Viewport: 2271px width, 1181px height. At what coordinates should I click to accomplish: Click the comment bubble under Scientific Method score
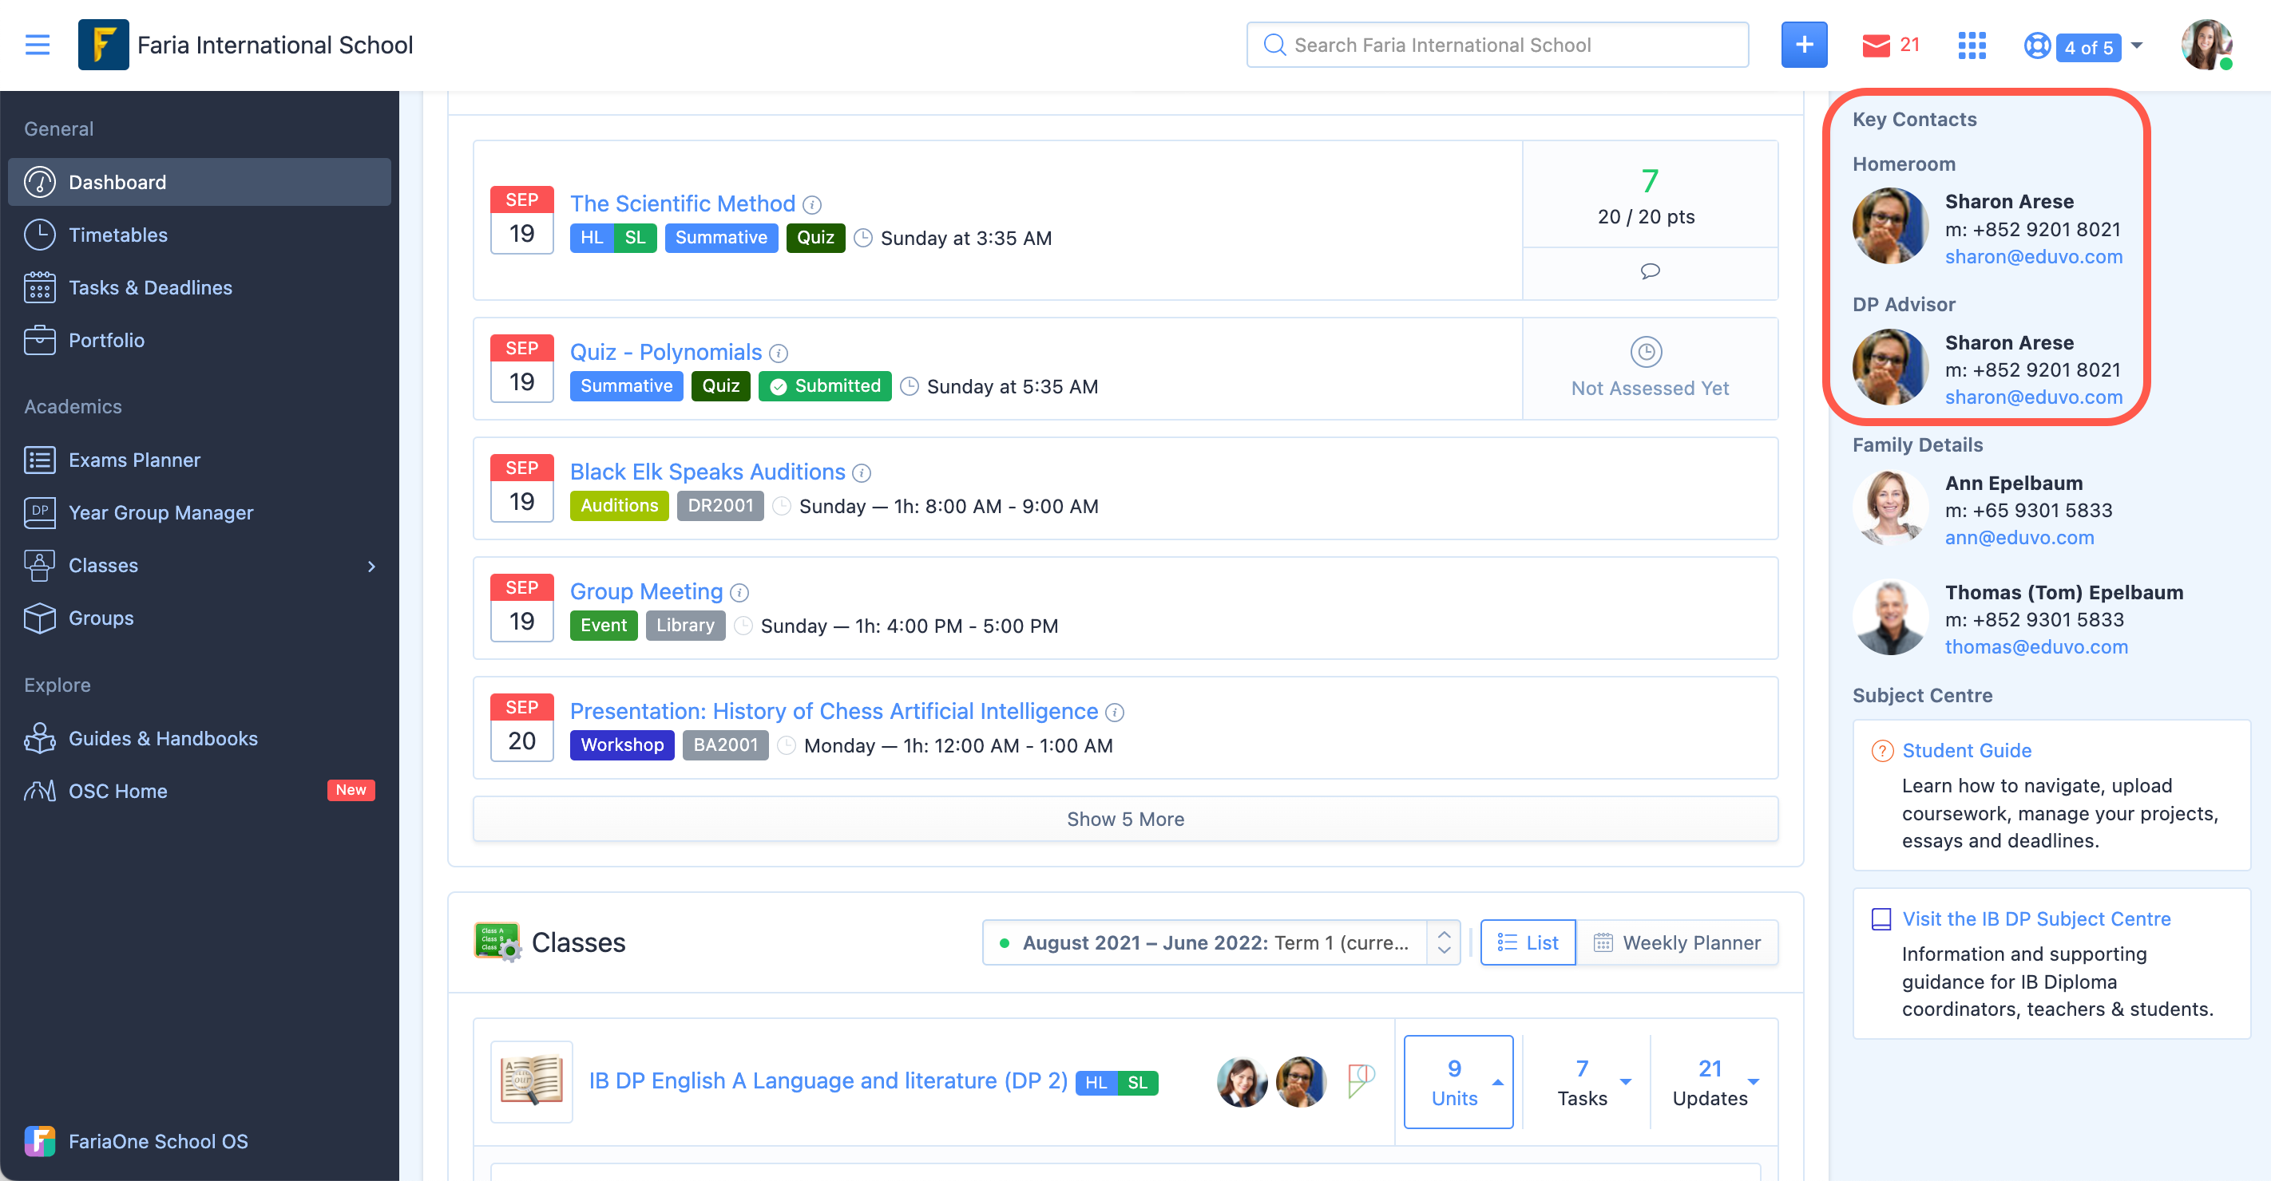[1650, 271]
